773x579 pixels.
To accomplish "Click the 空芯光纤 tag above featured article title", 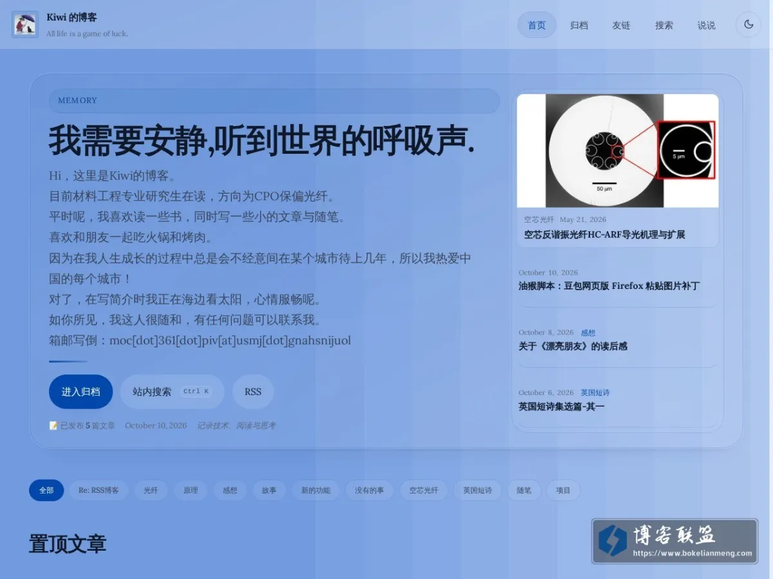I will click(x=539, y=219).
